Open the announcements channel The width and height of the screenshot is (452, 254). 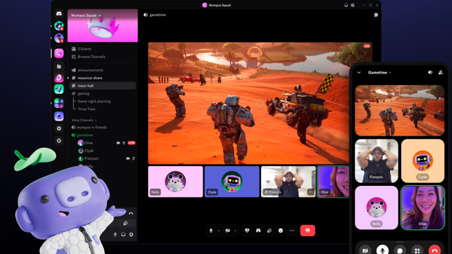tap(88, 70)
